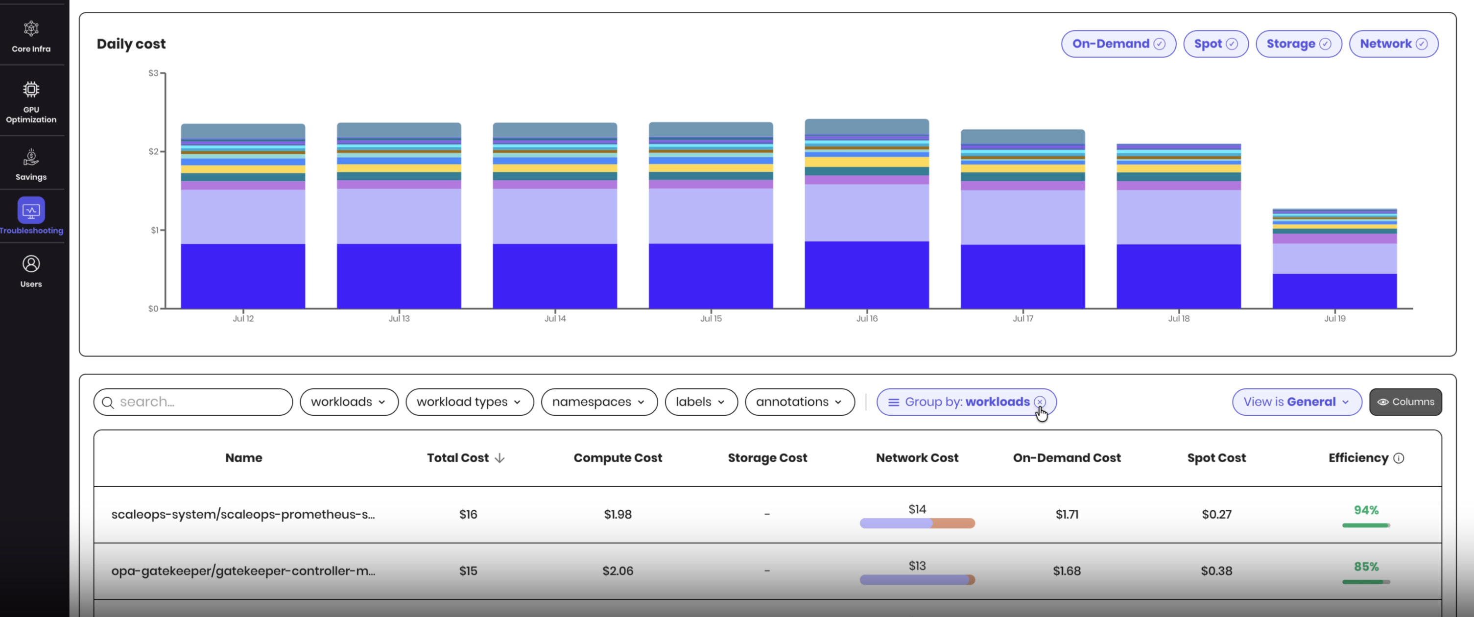1474x617 pixels.
Task: Click the 94% efficiency bar
Action: pos(1366,525)
